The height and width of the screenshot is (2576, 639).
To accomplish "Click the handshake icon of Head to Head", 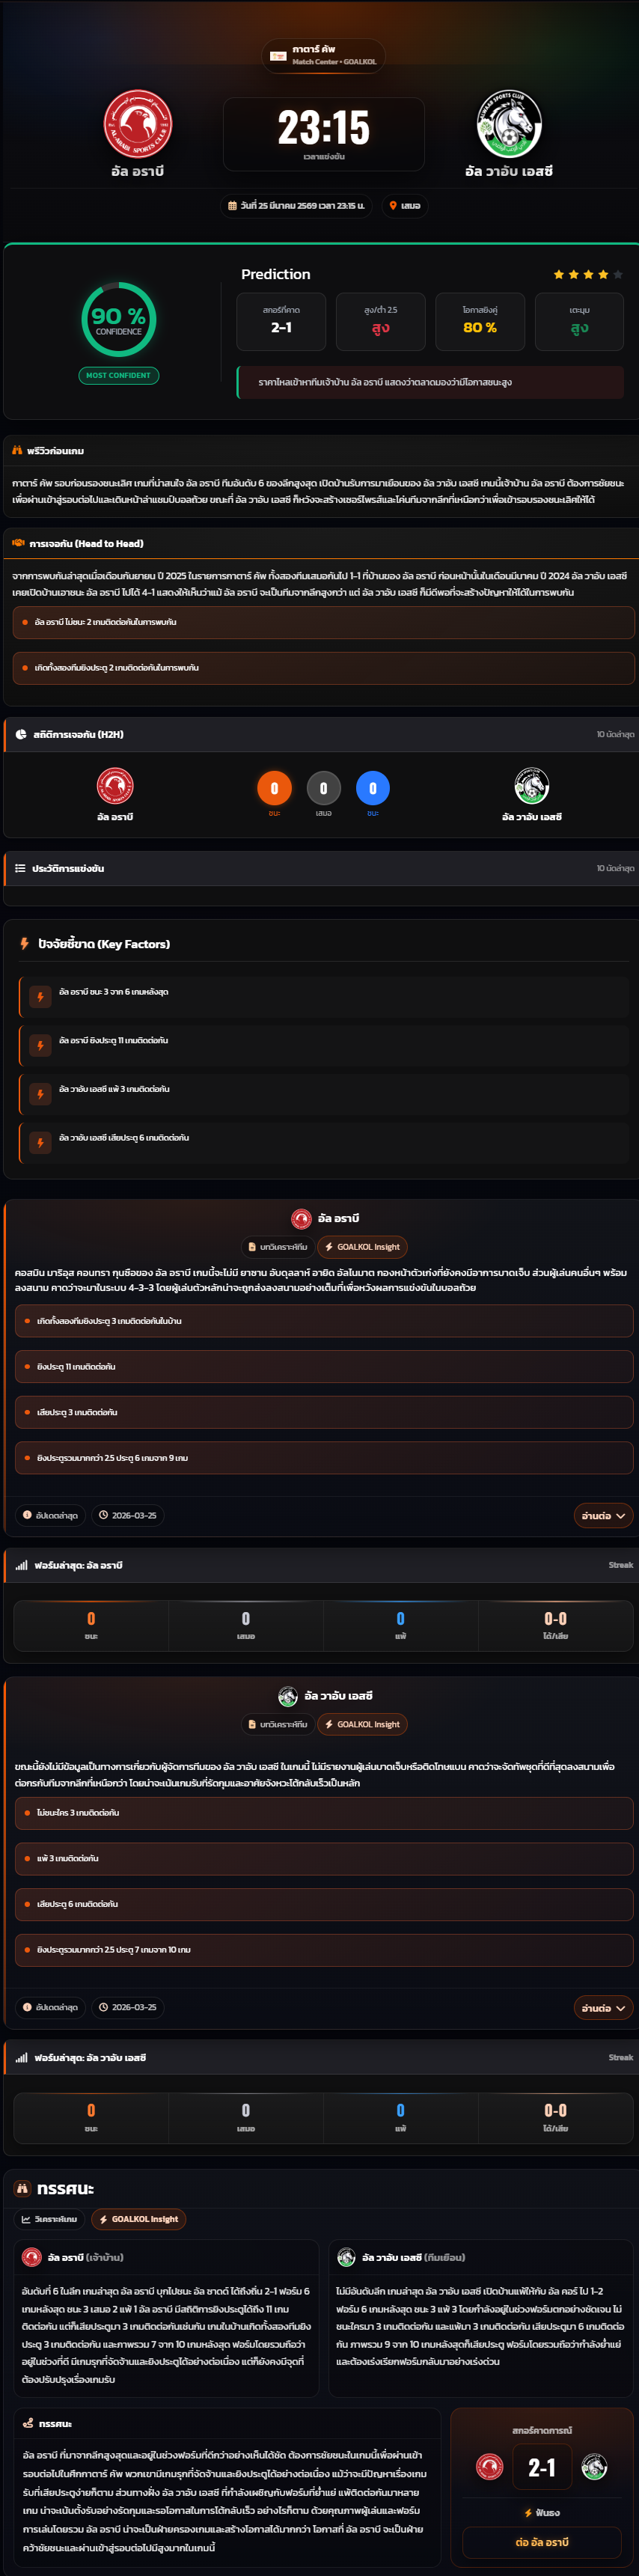I will [x=18, y=544].
